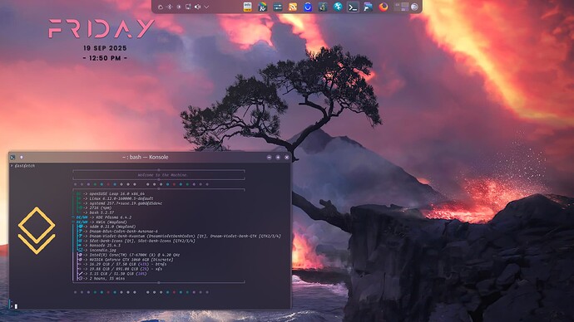Click the 'bash 5.2.37' line
This screenshot has height=322, width=574.
(101, 212)
